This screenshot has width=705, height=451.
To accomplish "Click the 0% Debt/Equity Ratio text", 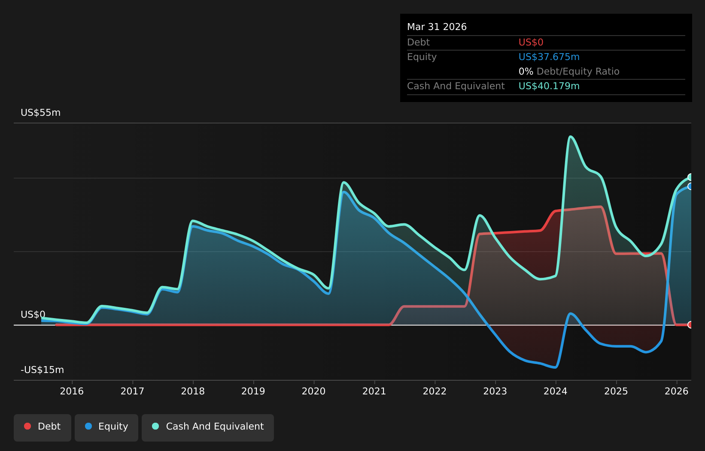I will [x=569, y=72].
